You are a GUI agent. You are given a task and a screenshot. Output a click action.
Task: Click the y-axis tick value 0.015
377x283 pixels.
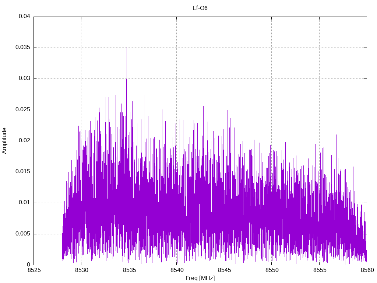click(x=23, y=172)
